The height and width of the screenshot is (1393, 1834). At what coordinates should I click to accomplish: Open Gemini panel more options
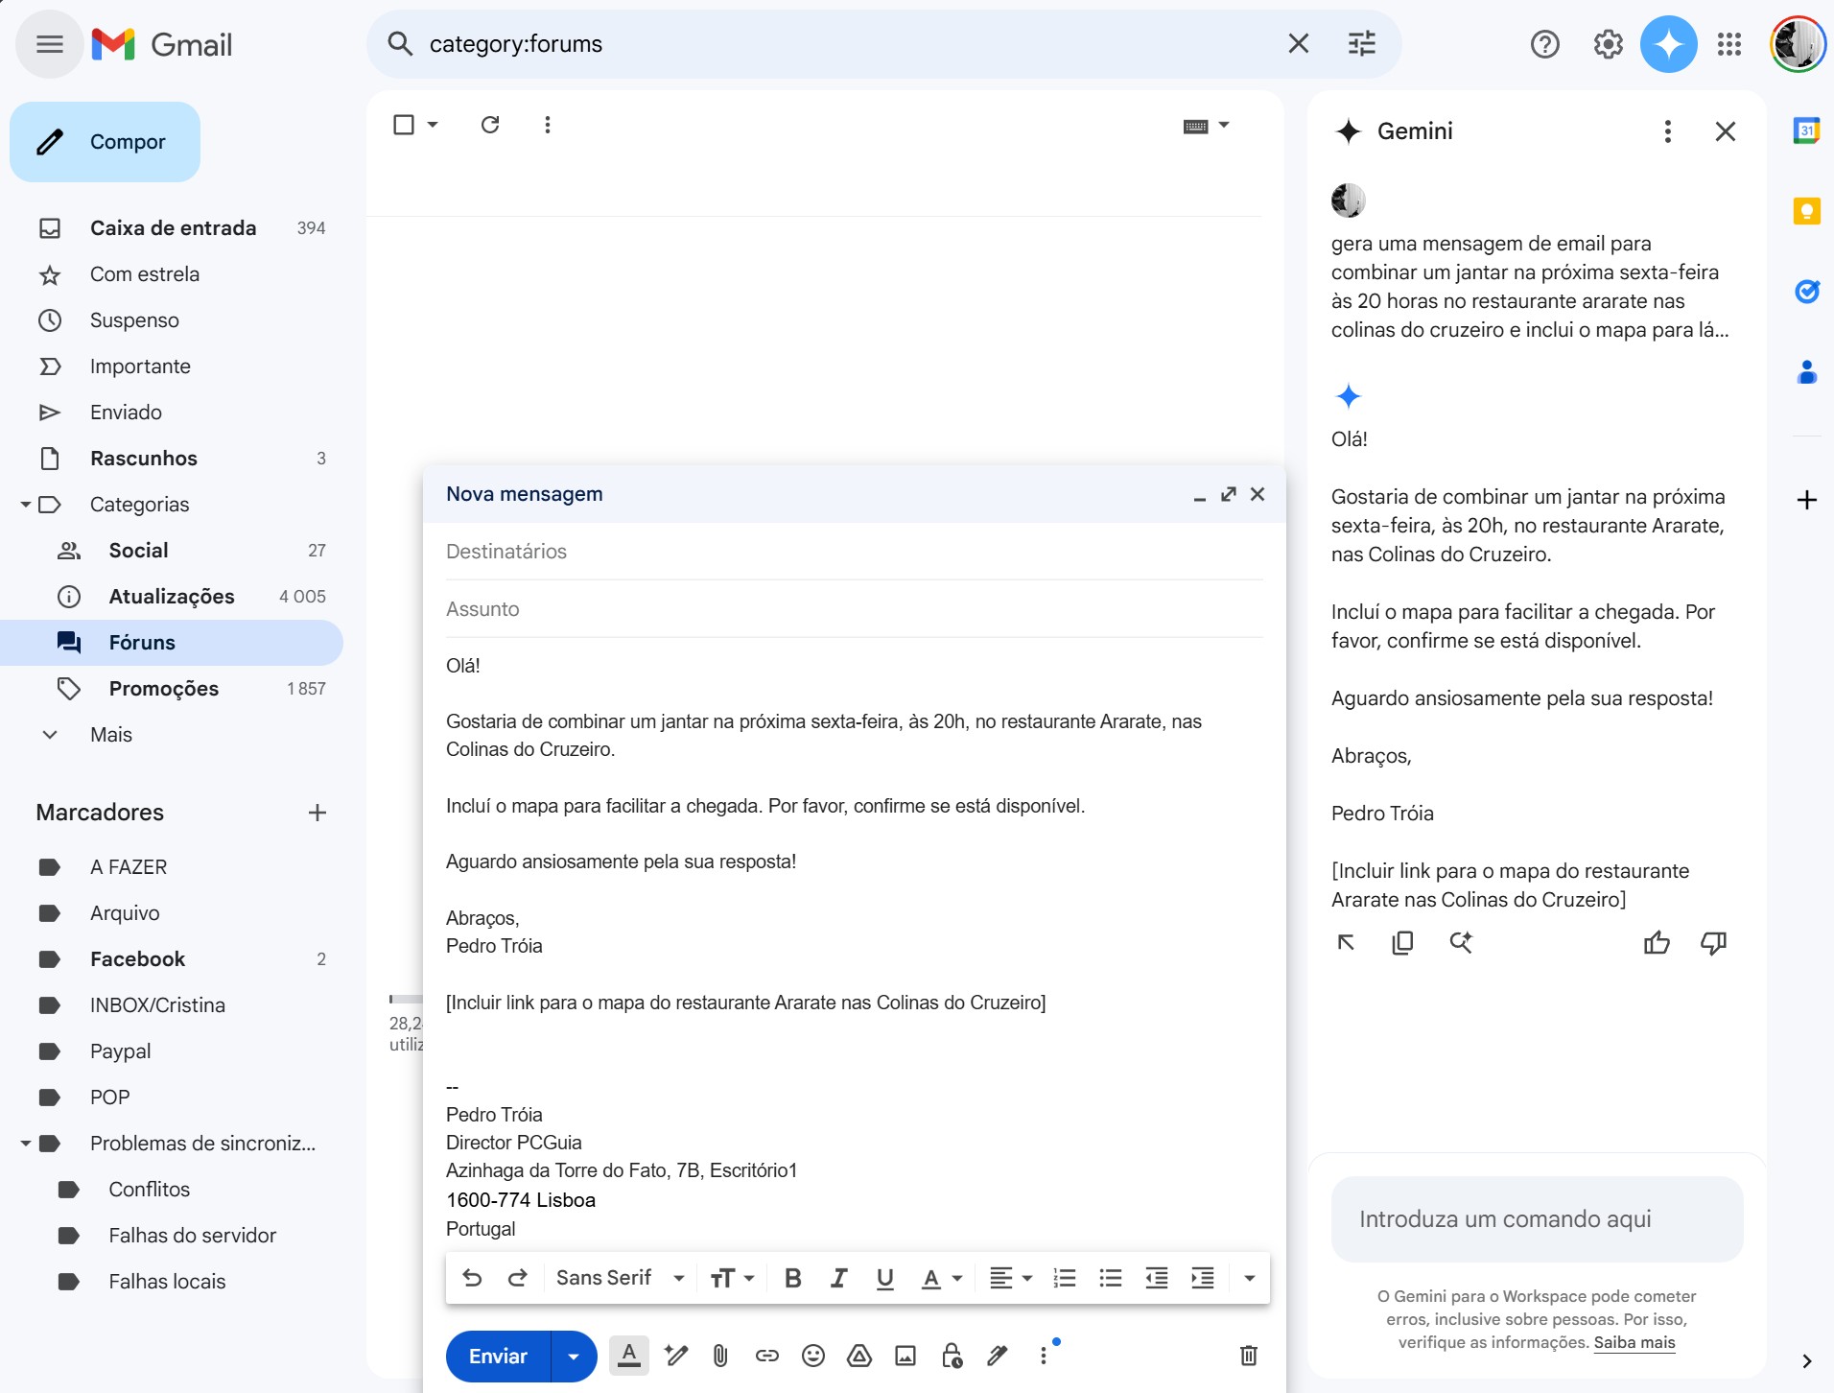coord(1667,131)
